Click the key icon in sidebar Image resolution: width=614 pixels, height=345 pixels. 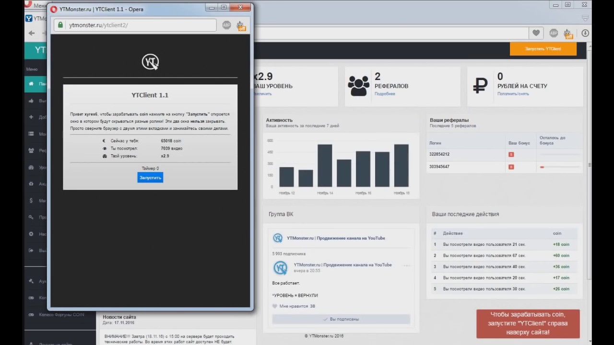point(31,217)
